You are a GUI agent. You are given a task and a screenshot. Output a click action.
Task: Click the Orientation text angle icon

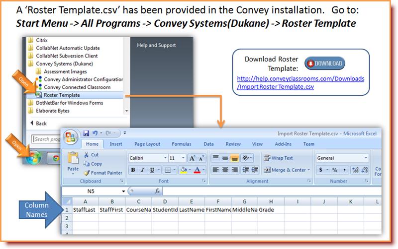(245, 158)
